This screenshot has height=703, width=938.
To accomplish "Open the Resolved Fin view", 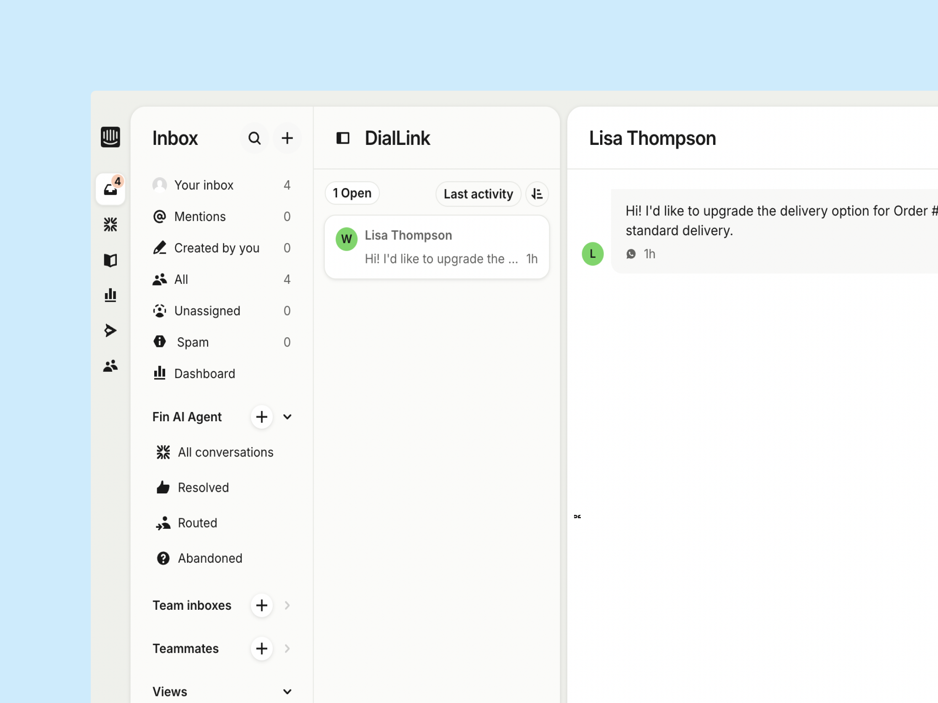I will click(x=222, y=488).
